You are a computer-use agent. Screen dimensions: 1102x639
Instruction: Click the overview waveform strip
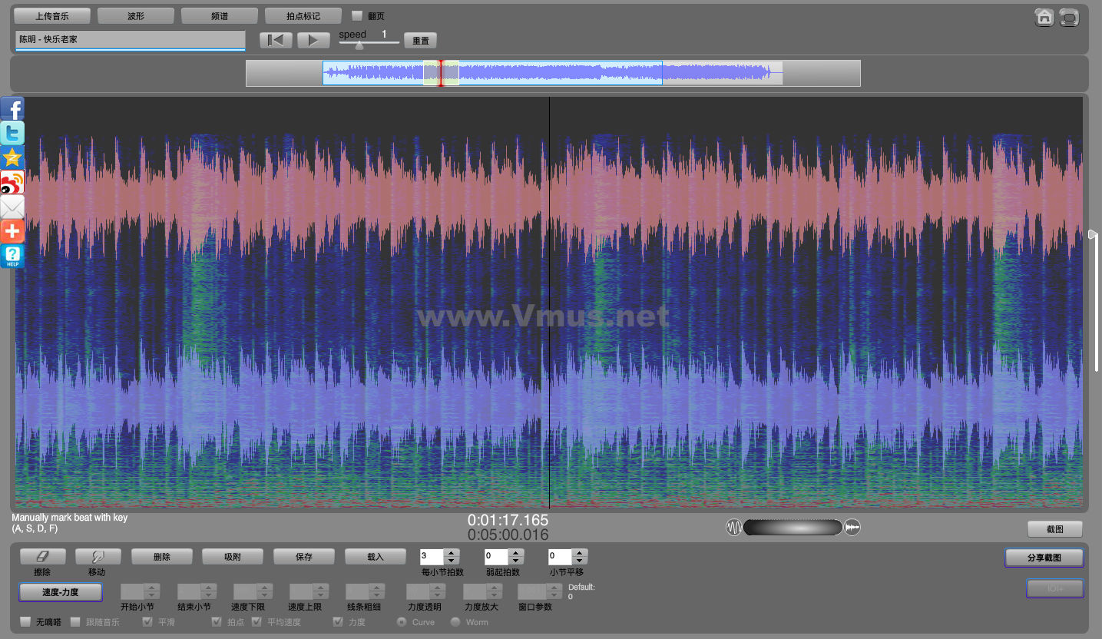pos(553,73)
